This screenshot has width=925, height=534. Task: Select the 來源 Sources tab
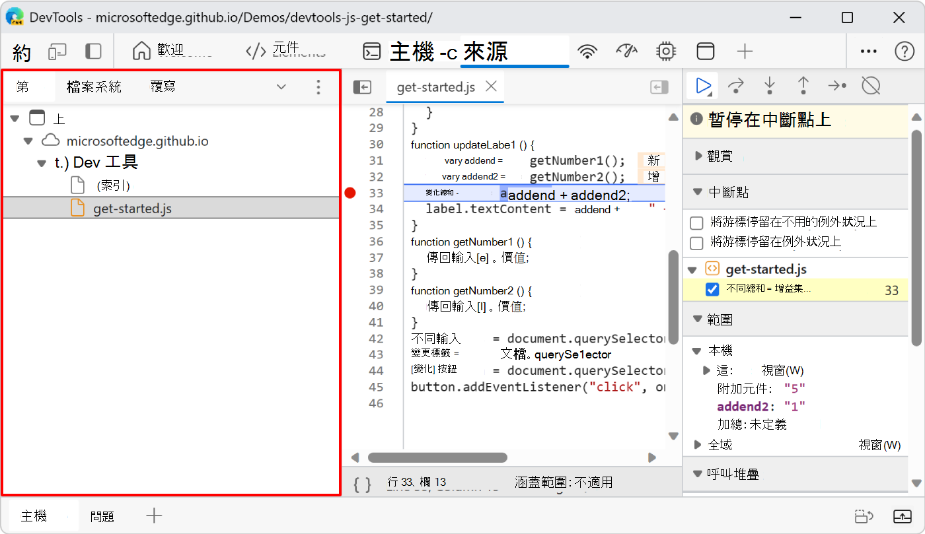pyautogui.click(x=514, y=51)
